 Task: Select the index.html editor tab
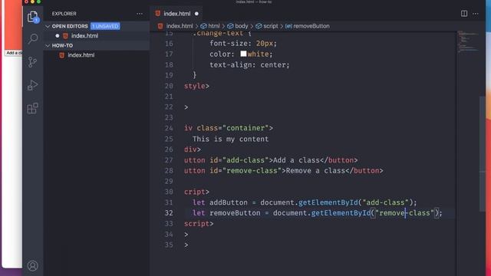[177, 14]
